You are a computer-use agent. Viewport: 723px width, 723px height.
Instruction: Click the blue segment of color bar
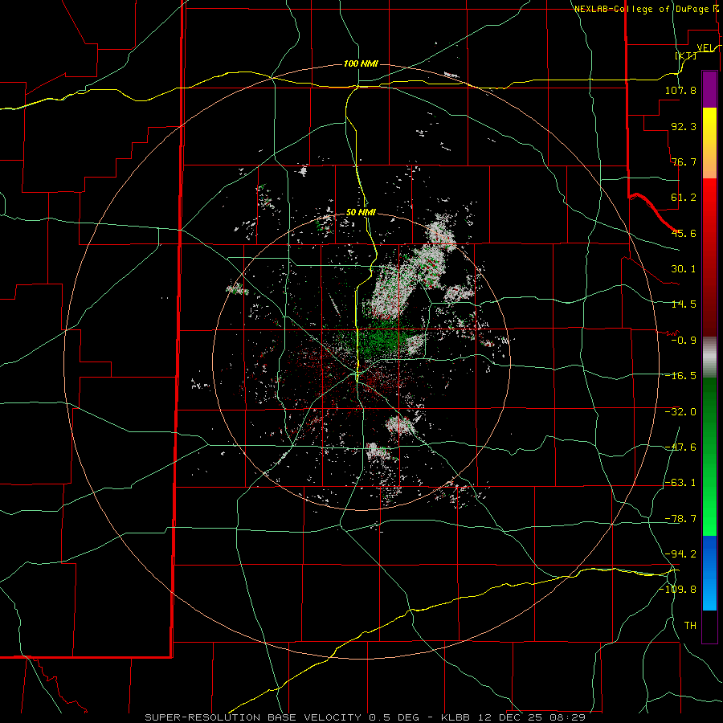tap(709, 573)
